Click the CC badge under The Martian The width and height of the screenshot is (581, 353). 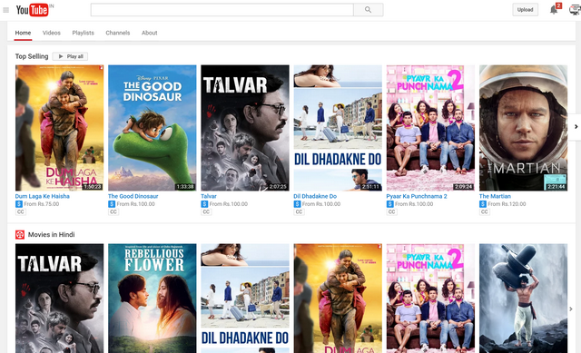(484, 211)
